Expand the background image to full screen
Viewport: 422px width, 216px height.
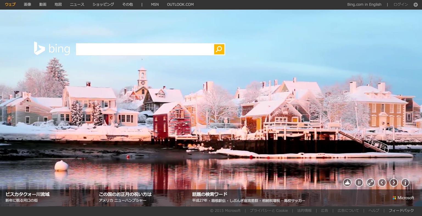point(371,183)
